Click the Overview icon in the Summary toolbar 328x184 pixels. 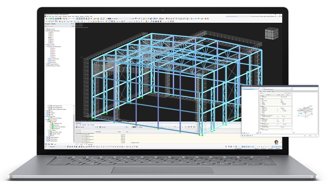pyautogui.click(x=100, y=127)
